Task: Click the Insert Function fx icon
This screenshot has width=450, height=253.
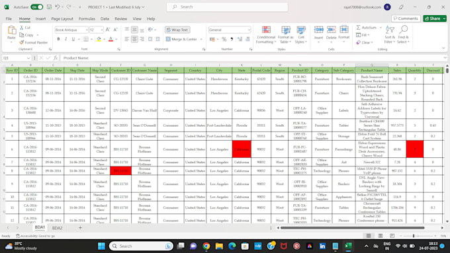Action: coord(56,58)
